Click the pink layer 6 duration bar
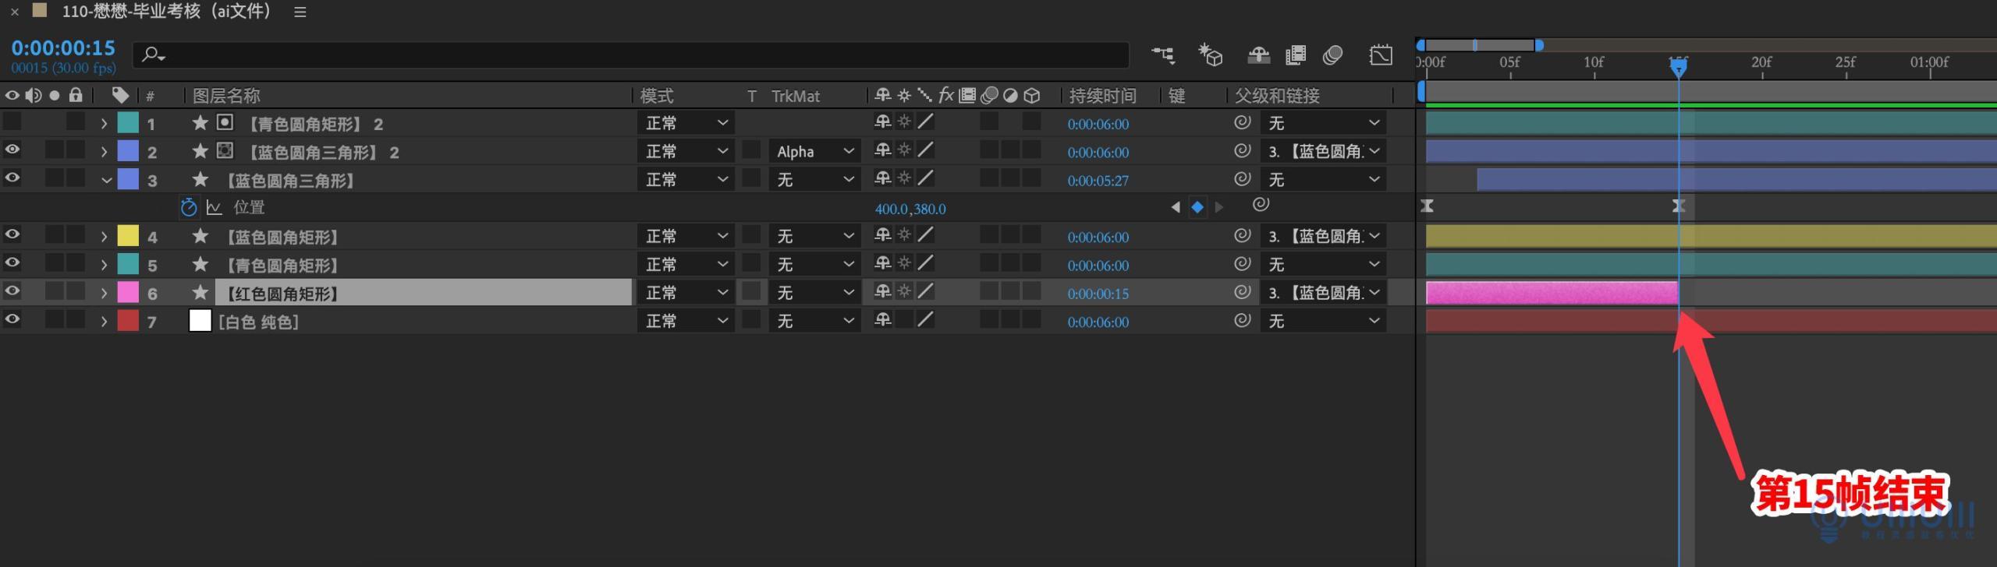Image resolution: width=1997 pixels, height=567 pixels. (x=1552, y=293)
